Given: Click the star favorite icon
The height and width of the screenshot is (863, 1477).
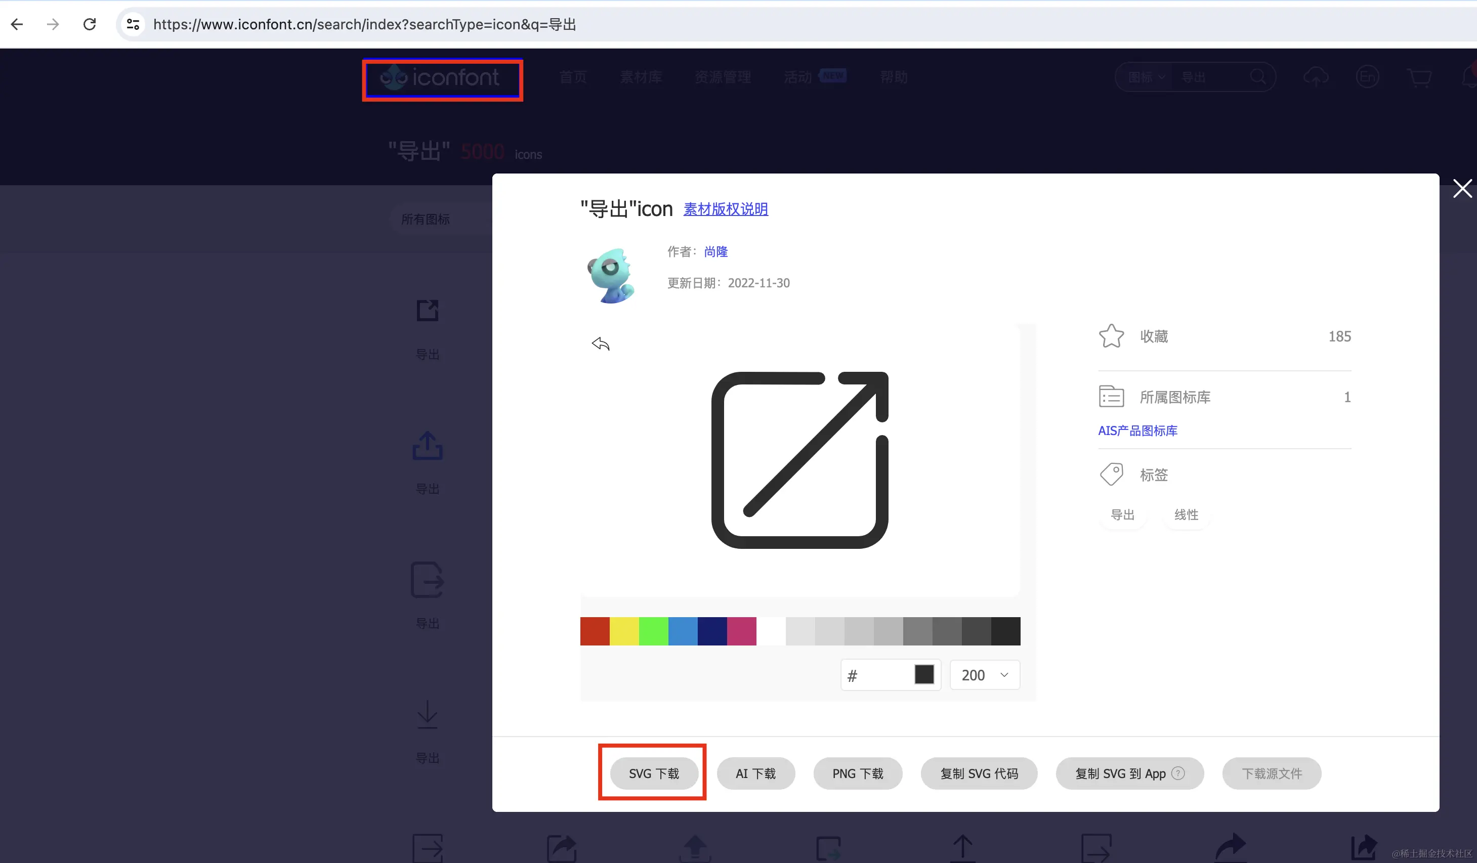Looking at the screenshot, I should 1111,336.
